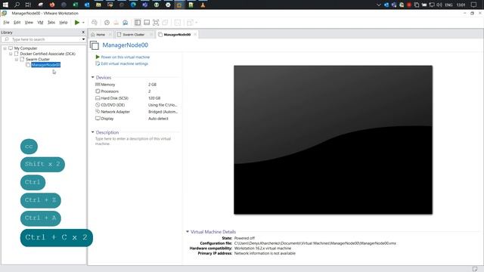
Task: Select Docker Certified Associate (DCA) folder
Action: tap(48, 54)
